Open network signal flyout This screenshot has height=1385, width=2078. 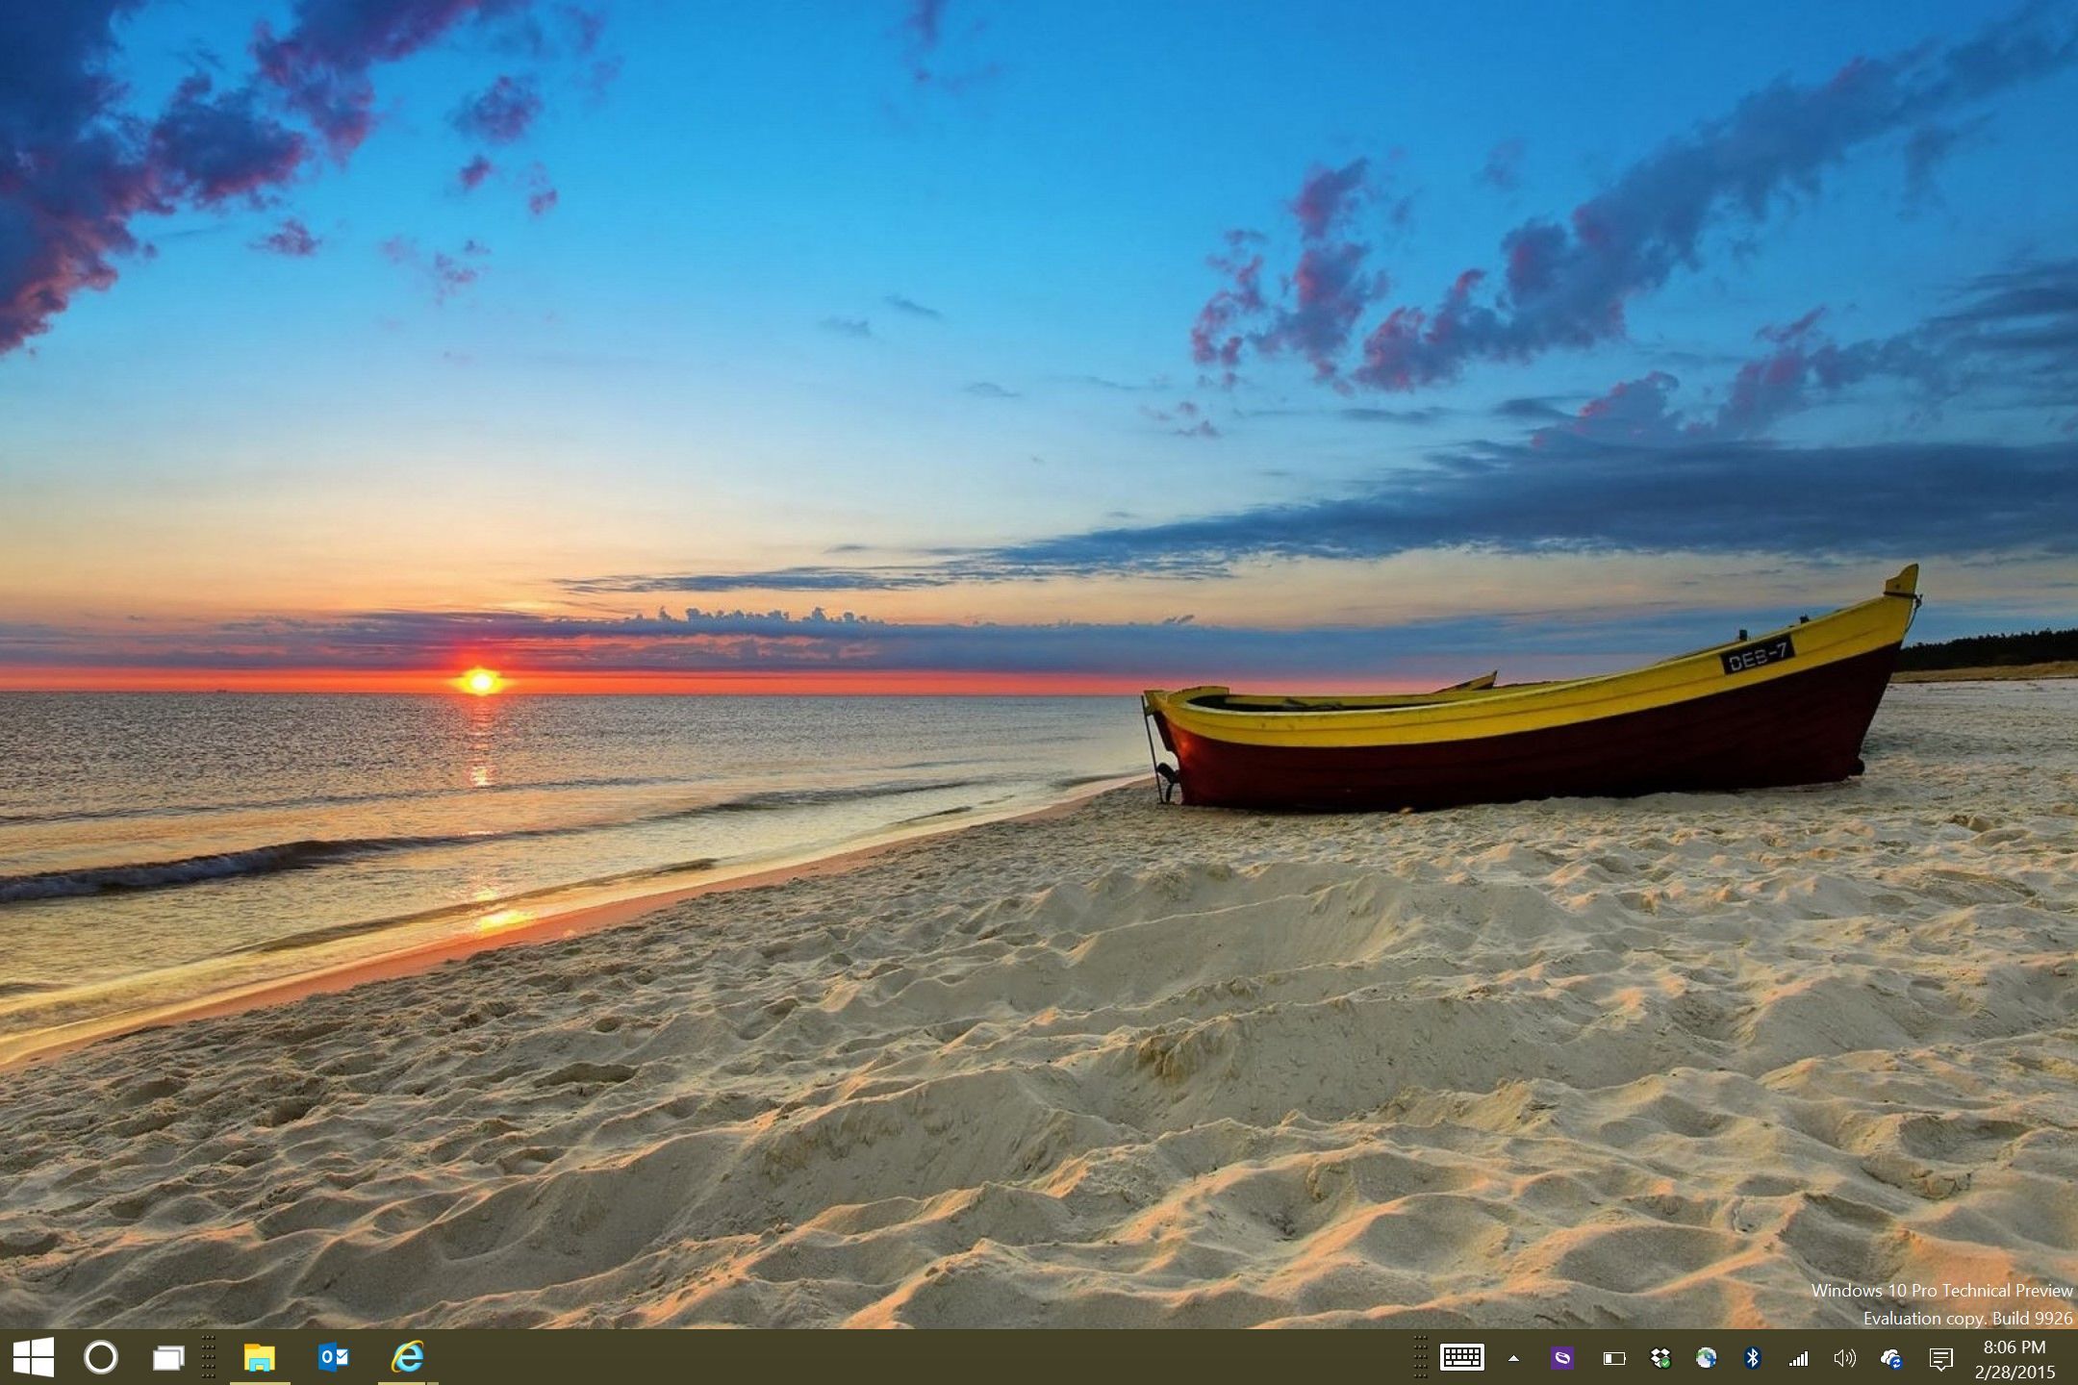point(1798,1358)
